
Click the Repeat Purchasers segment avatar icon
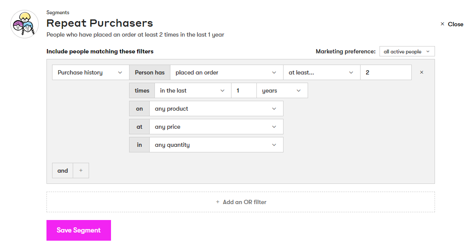tap(25, 24)
